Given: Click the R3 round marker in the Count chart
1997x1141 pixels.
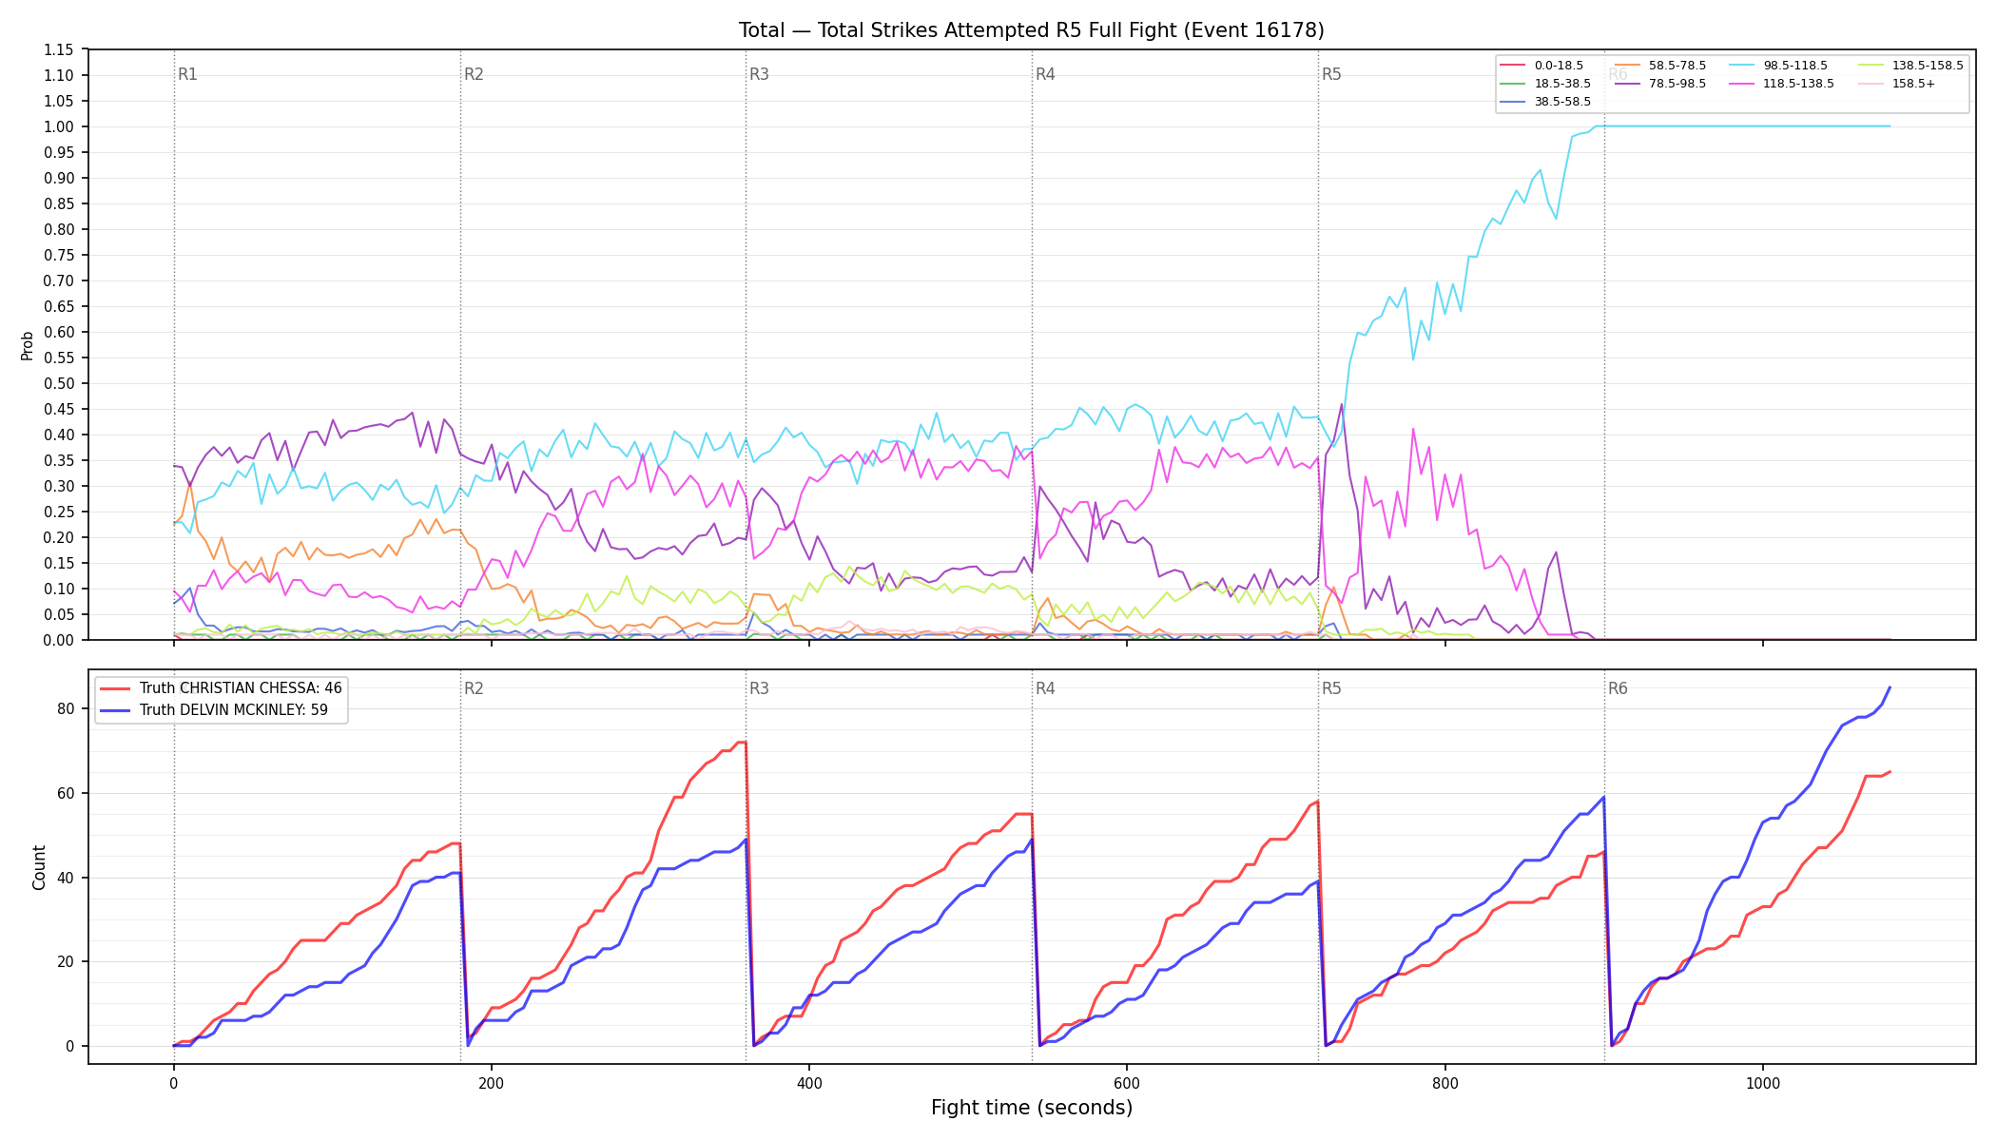Looking at the screenshot, I should pos(759,688).
